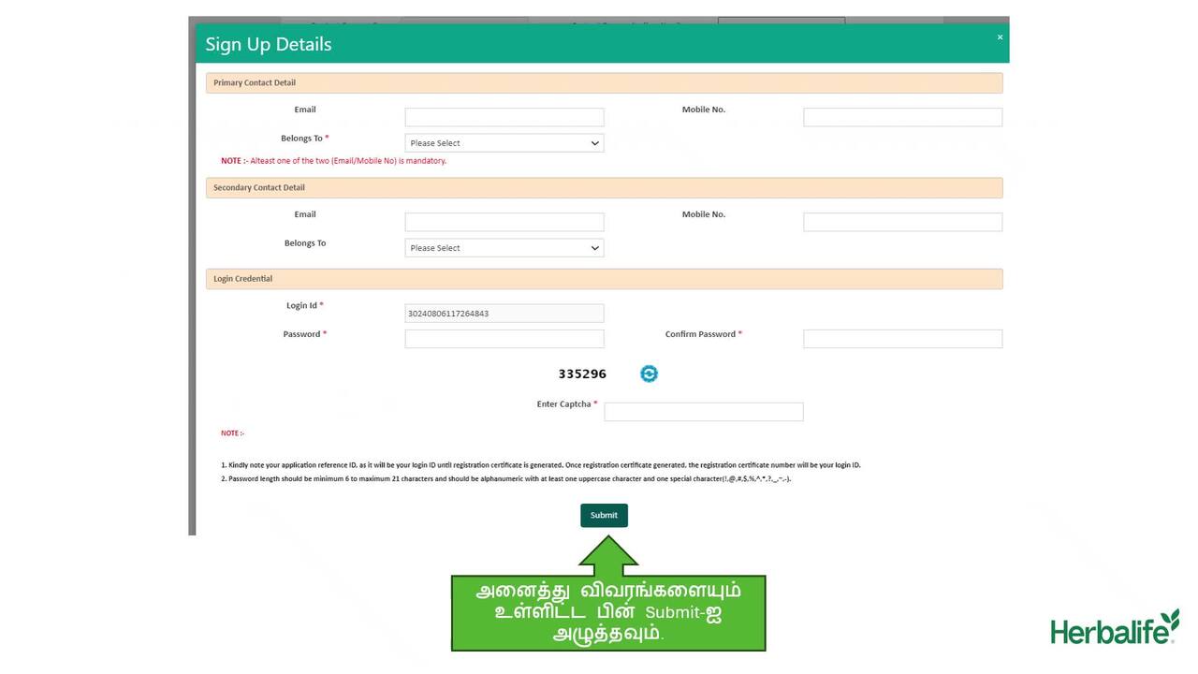
Task: Click the captcha number 335296
Action: click(x=582, y=374)
